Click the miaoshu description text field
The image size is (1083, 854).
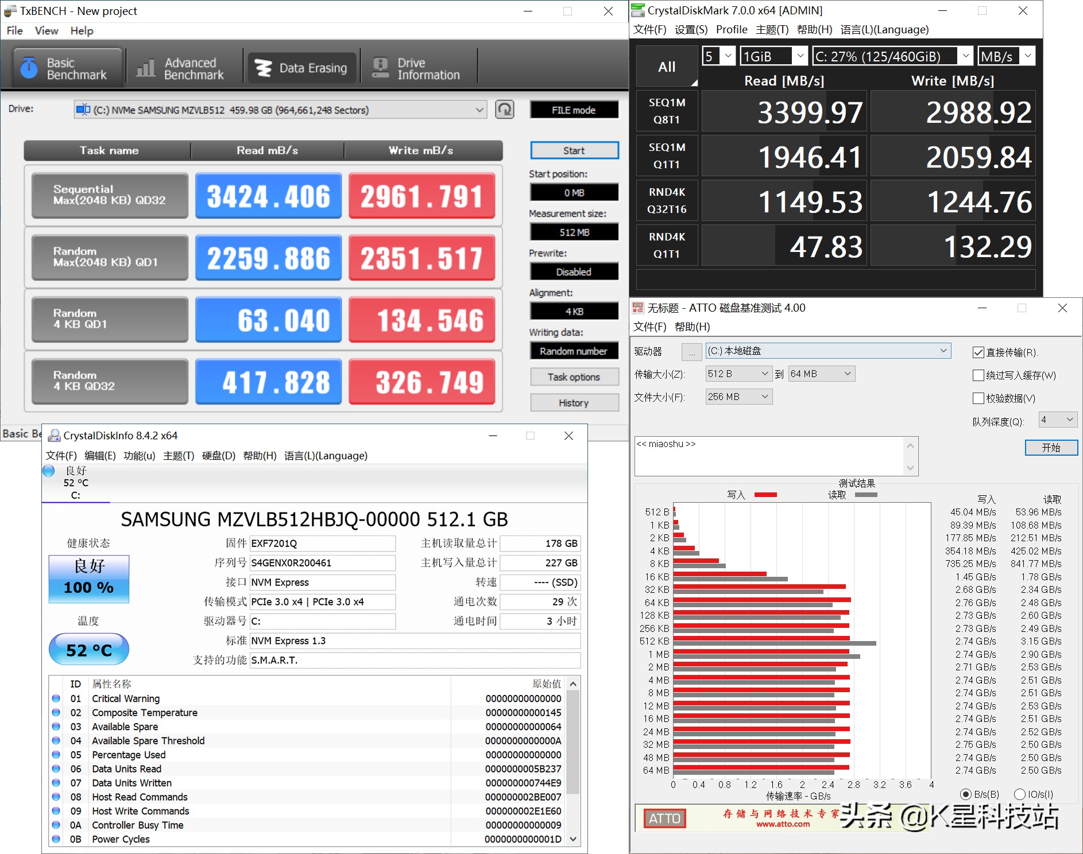point(769,456)
